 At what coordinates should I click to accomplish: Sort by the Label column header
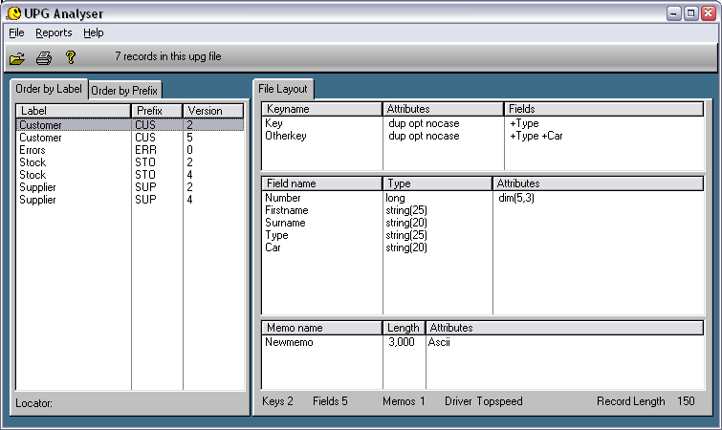coord(73,111)
